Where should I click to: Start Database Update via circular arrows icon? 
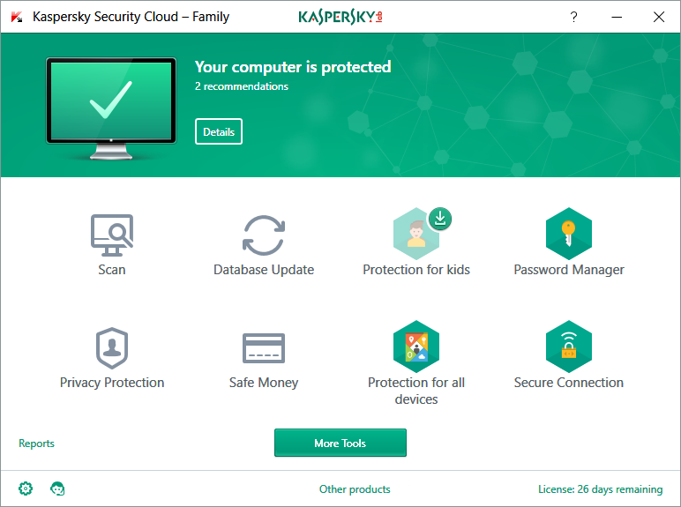click(x=264, y=235)
